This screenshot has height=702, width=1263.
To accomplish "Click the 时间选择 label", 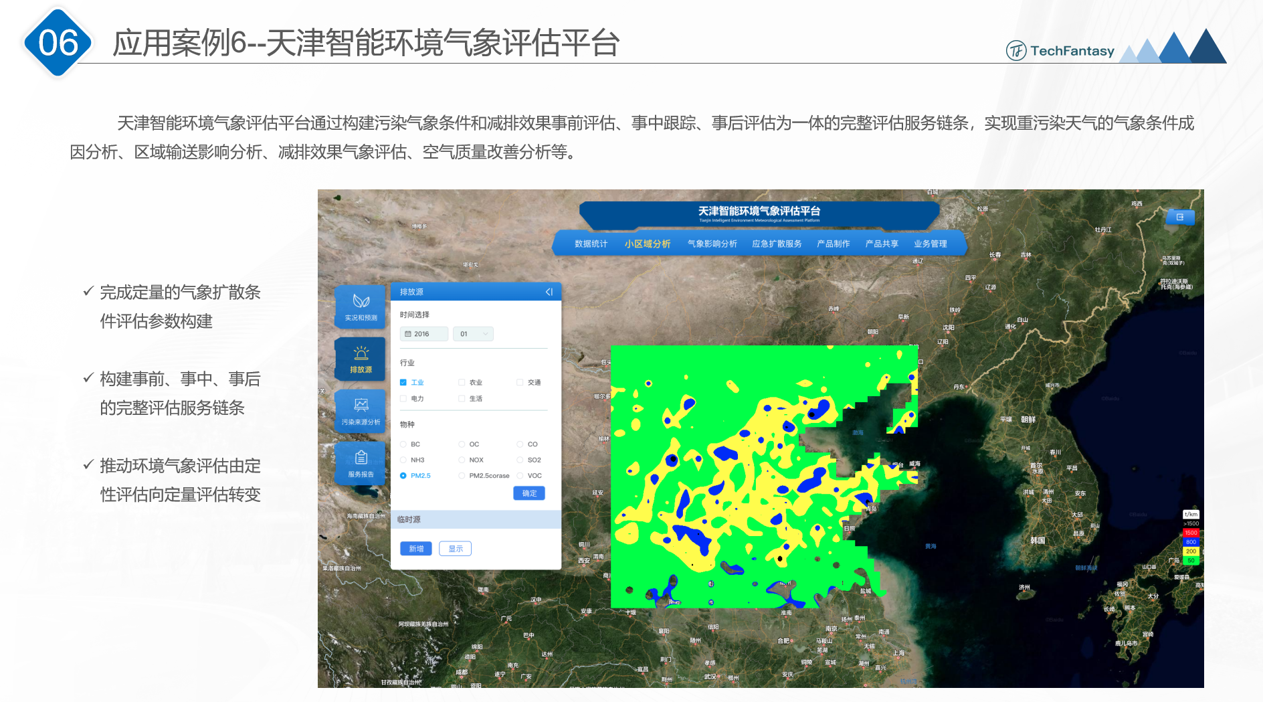I will pos(415,315).
